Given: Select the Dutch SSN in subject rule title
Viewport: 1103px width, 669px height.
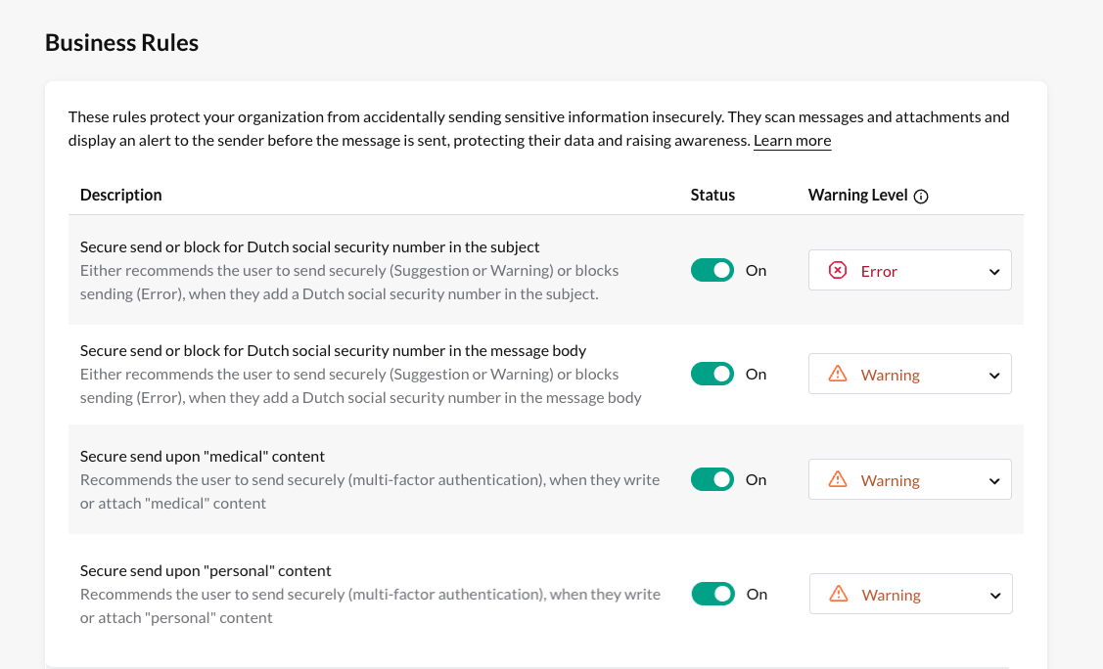Looking at the screenshot, I should point(309,247).
